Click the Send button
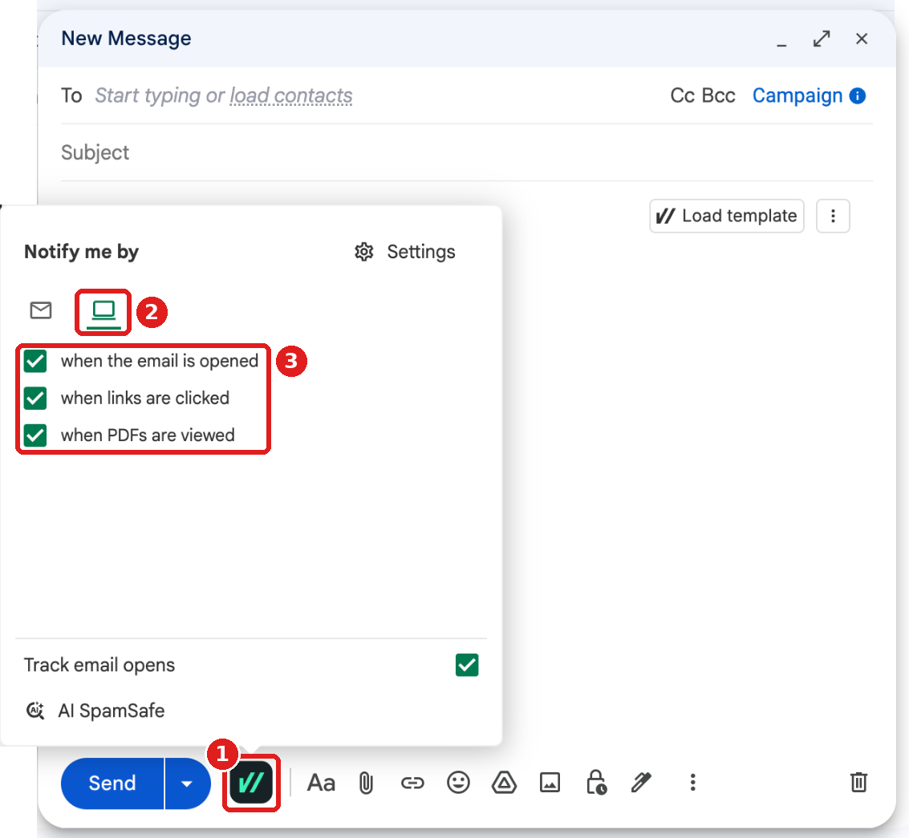This screenshot has width=909, height=838. tap(112, 783)
